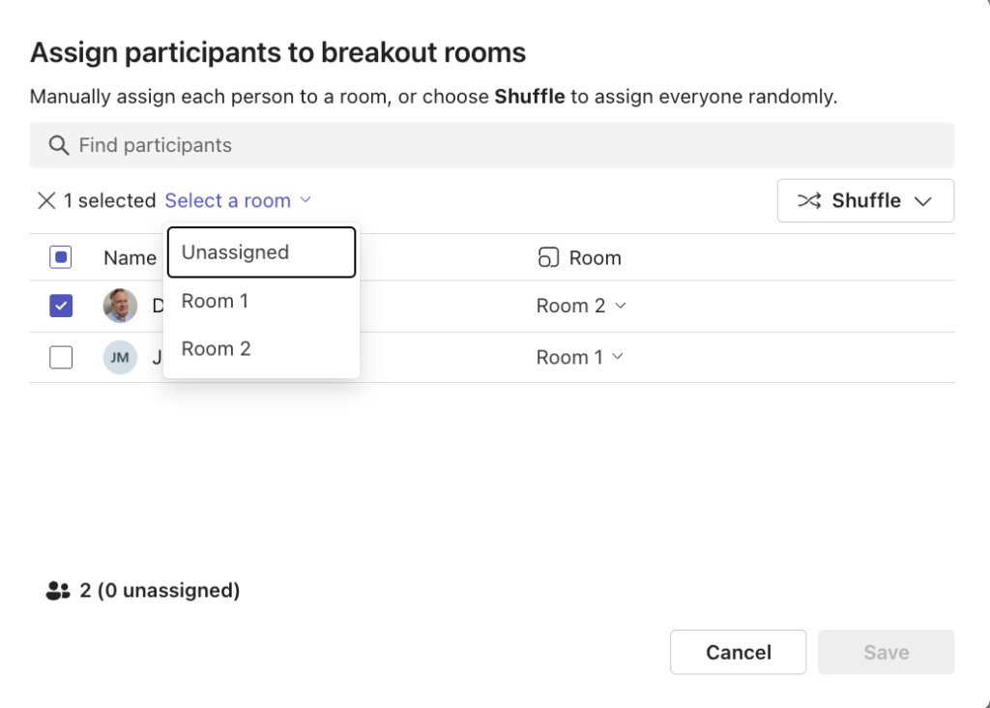The width and height of the screenshot is (990, 708).
Task: Click the room icon in the Room column header
Action: (x=548, y=257)
